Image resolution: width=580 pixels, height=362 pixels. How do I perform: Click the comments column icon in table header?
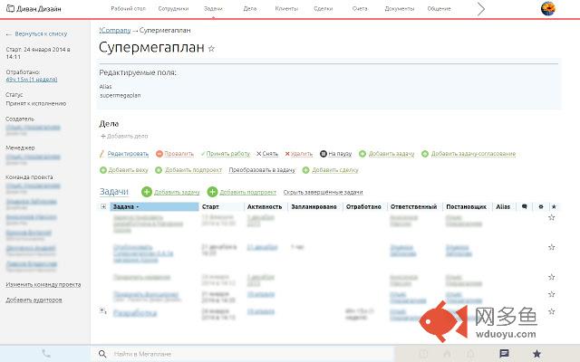pyautogui.click(x=524, y=206)
